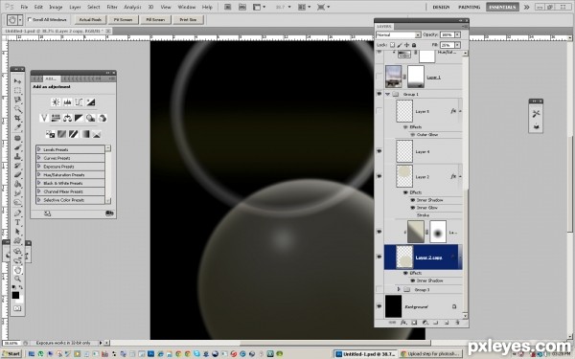Select the Hand tool in the toolbox
The image size is (575, 359).
tap(17, 270)
